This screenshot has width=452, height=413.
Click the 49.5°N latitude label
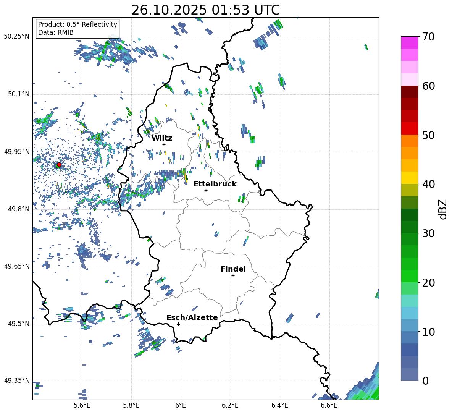pyautogui.click(x=19, y=324)
